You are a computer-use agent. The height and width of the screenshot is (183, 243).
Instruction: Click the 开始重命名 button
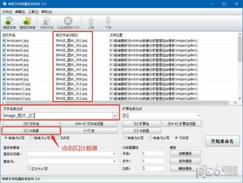click(x=222, y=141)
